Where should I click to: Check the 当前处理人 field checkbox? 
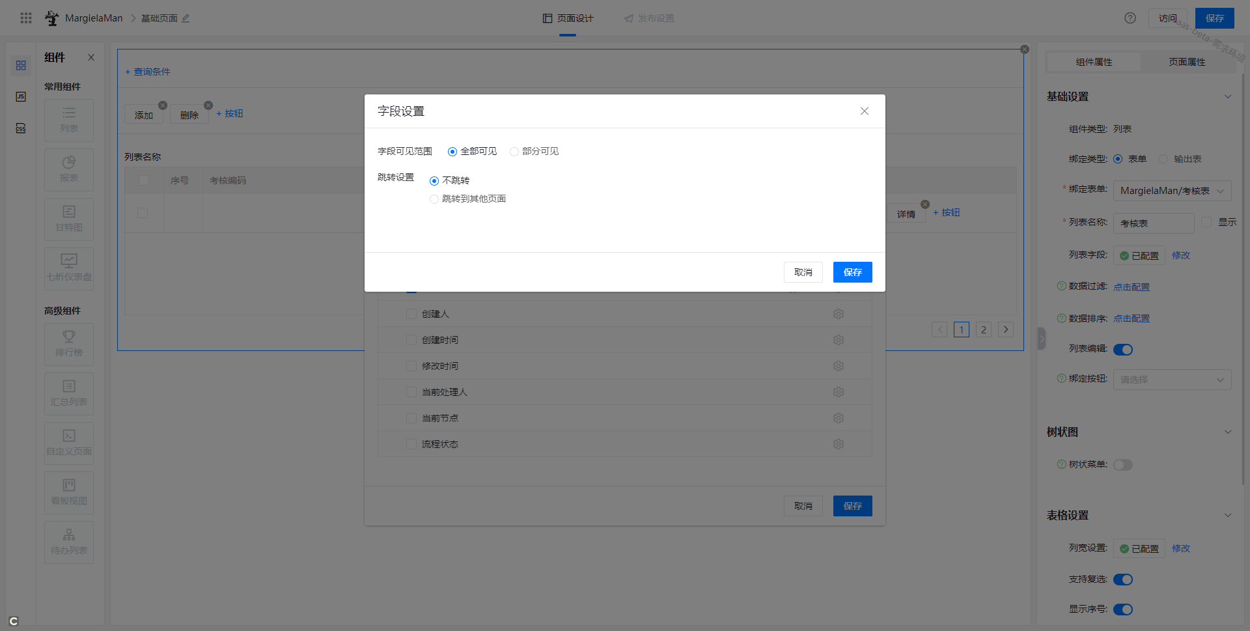pos(411,392)
